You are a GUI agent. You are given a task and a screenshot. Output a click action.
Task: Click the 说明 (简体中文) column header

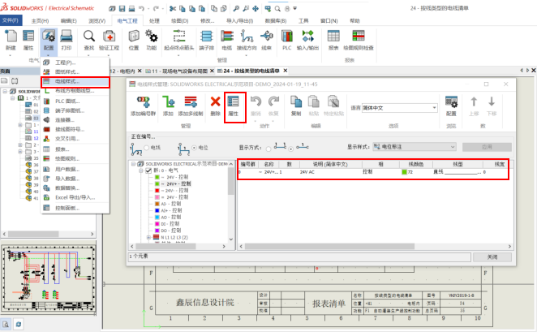tap(330, 165)
